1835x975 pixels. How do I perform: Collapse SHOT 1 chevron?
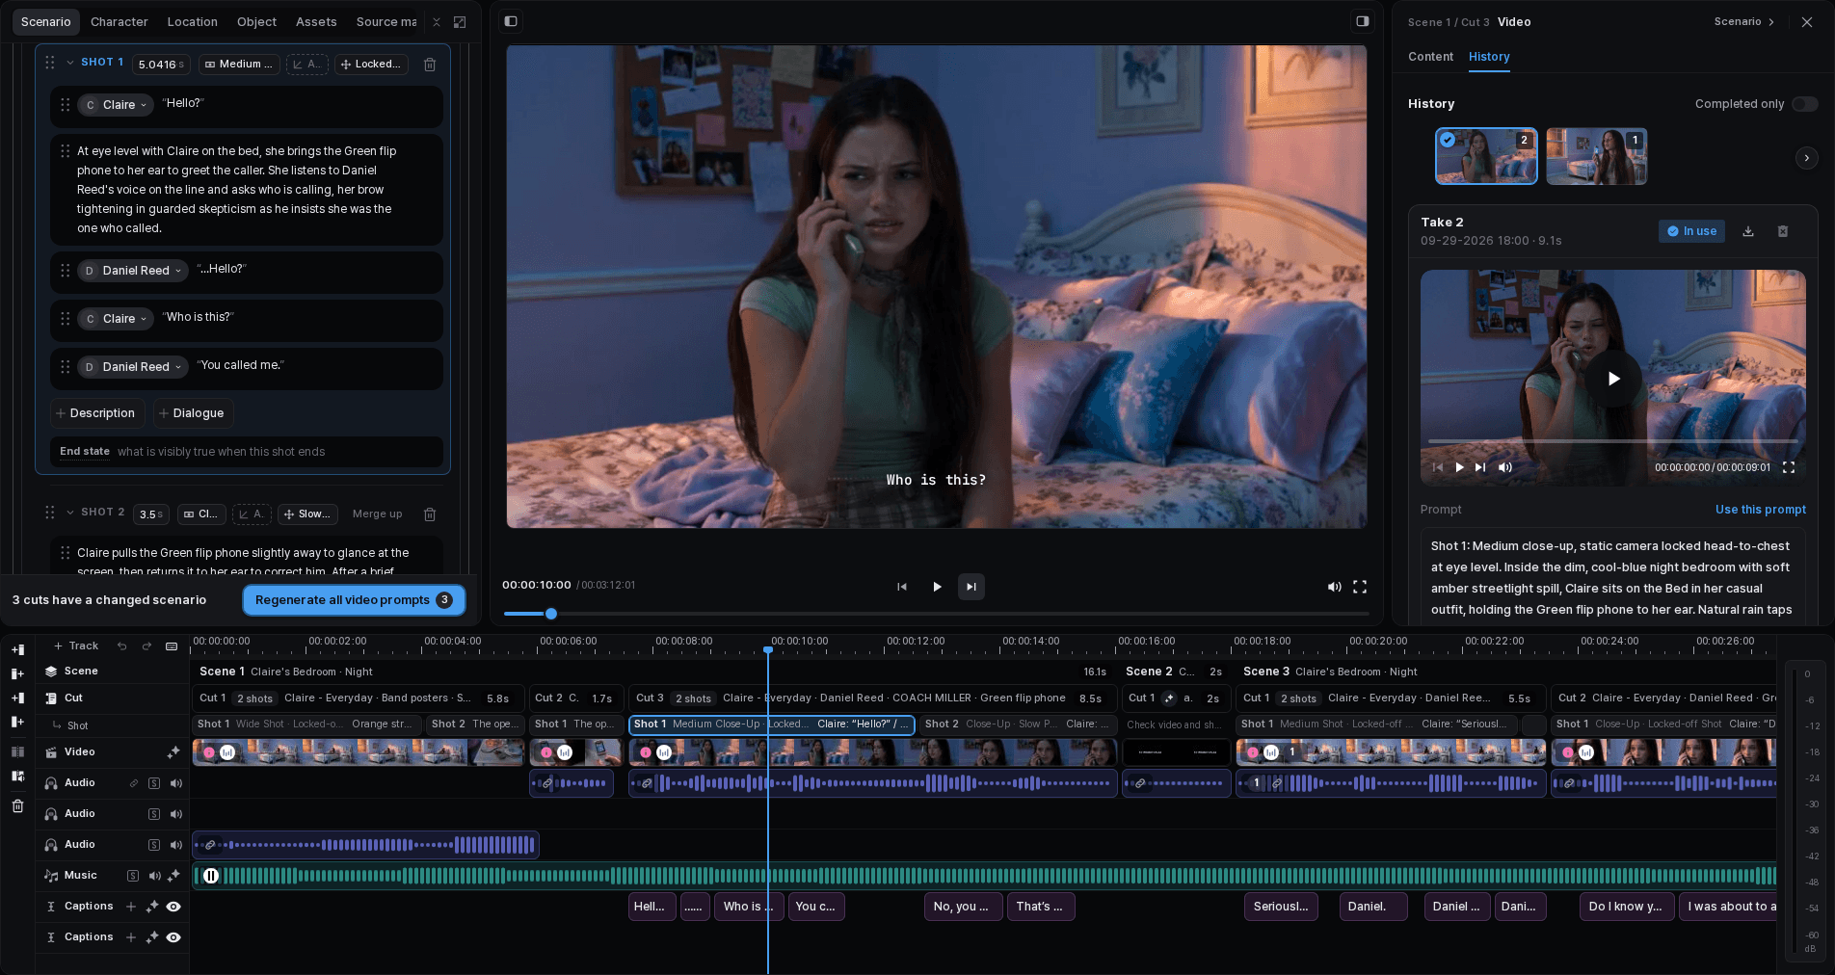(x=70, y=63)
